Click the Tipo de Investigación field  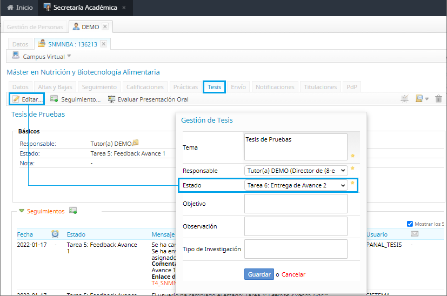pyautogui.click(x=296, y=249)
